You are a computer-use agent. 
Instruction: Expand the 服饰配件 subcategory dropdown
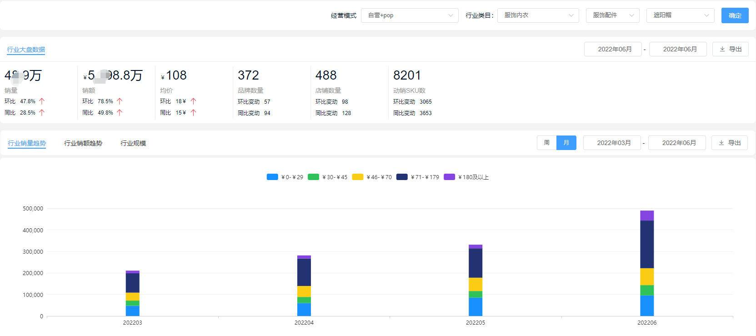(x=612, y=15)
